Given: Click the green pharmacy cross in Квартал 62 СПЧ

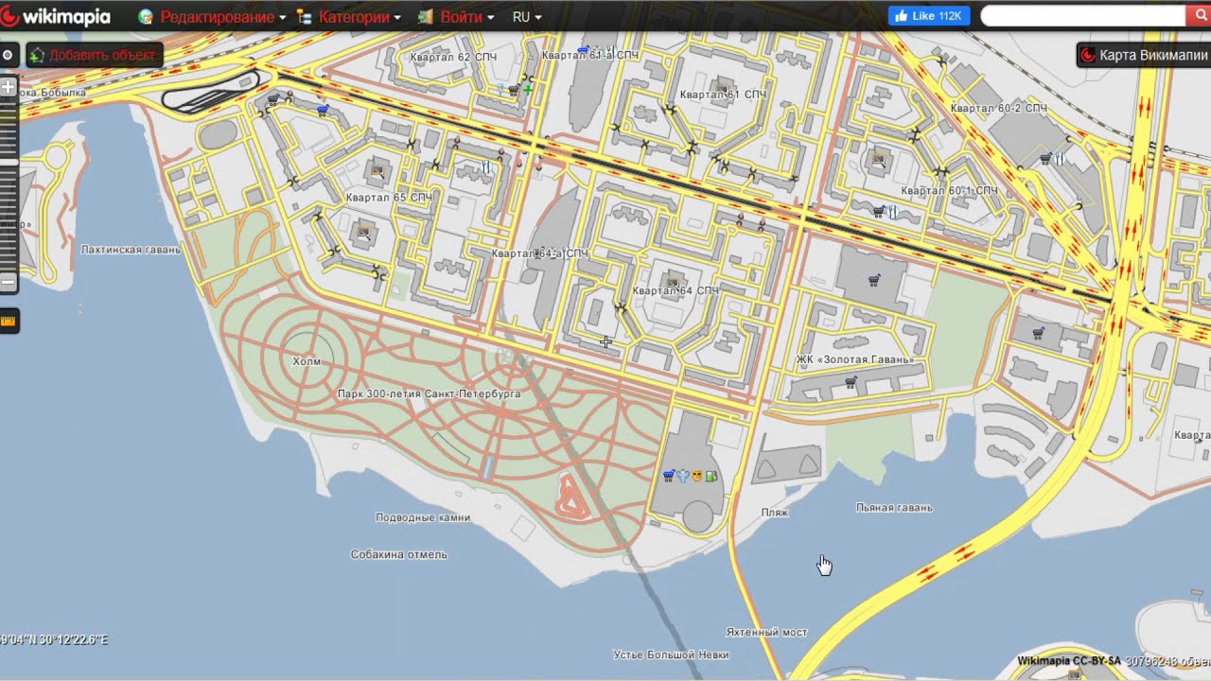Looking at the screenshot, I should 527,89.
